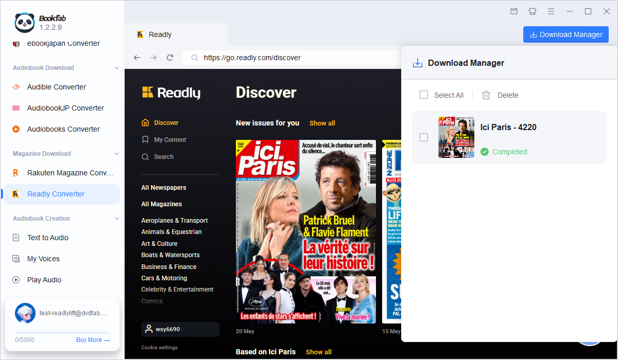
Task: Open Animals & Equestrian category
Action: (171, 232)
